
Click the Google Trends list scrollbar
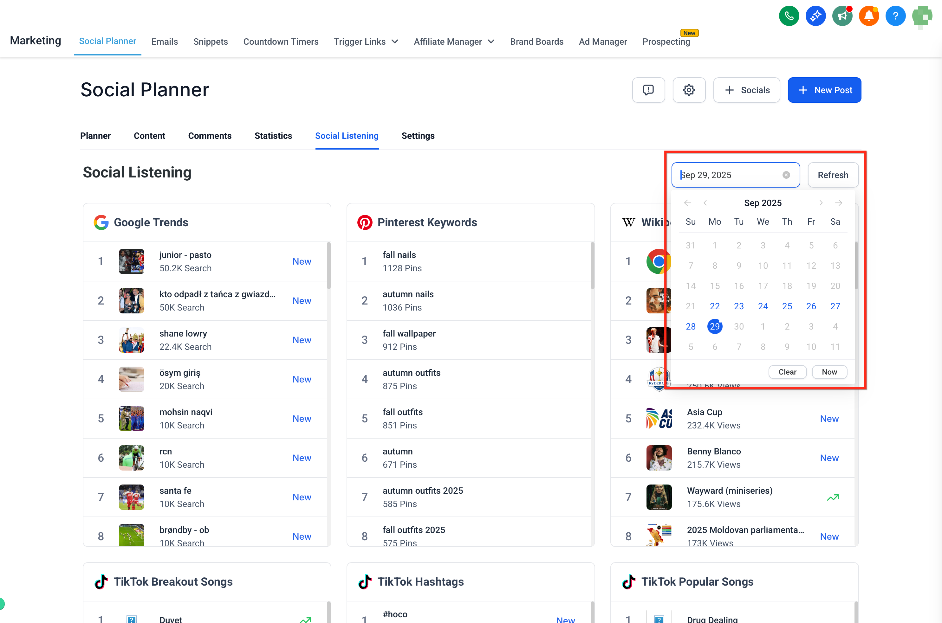tap(328, 266)
